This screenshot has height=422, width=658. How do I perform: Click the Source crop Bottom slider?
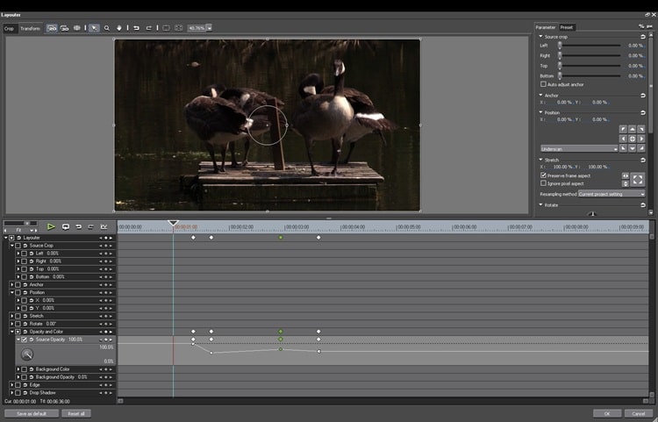click(590, 76)
